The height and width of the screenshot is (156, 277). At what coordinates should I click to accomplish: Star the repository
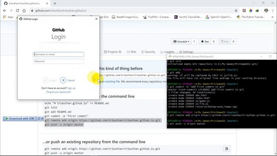click(205, 42)
